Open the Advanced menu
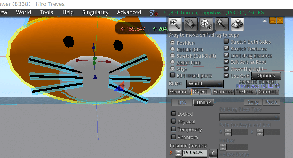293x158 pixels. (129, 12)
